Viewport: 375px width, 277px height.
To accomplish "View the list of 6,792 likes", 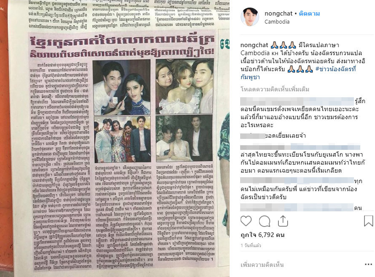I will click(x=262, y=235).
